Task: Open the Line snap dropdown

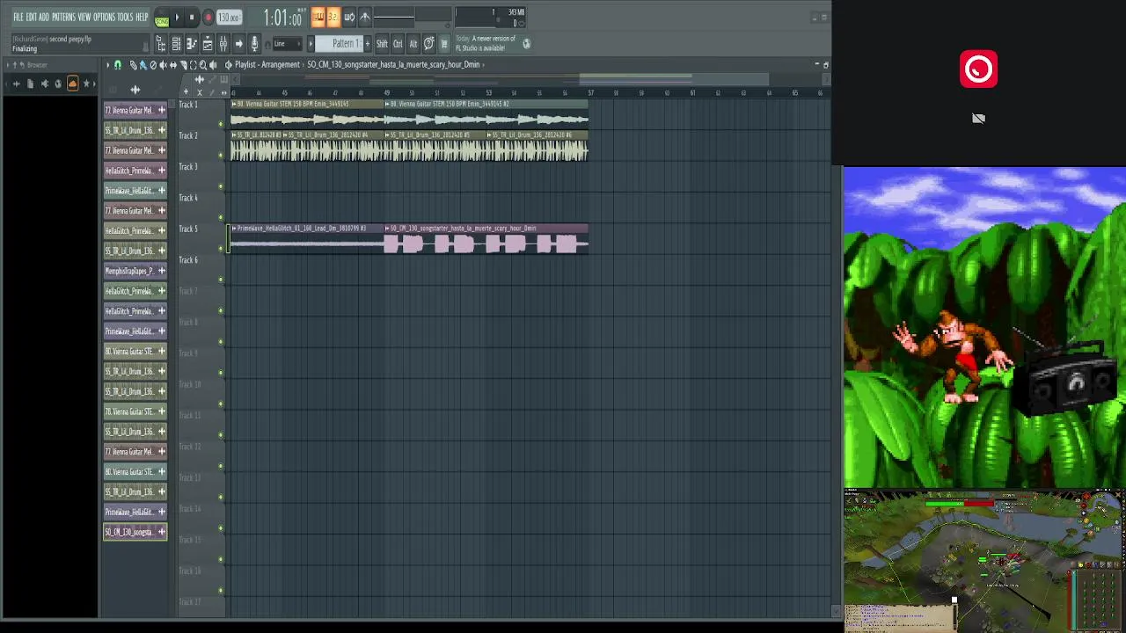Action: [288, 43]
